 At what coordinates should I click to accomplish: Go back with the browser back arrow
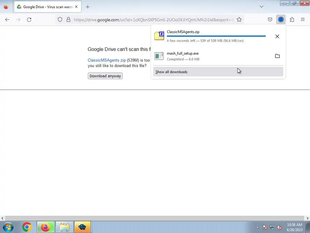click(7, 19)
